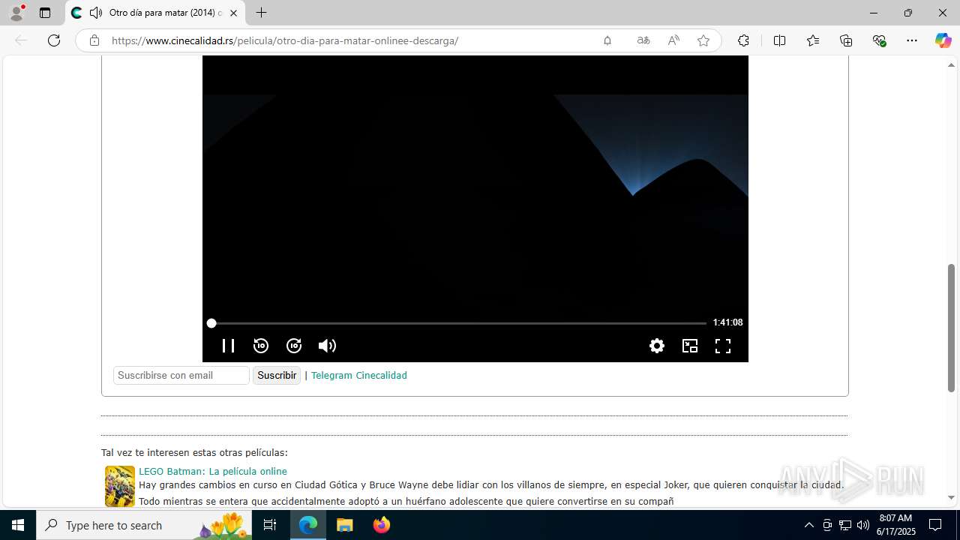Show hidden system tray icons
This screenshot has width=960, height=540.
[x=808, y=525]
